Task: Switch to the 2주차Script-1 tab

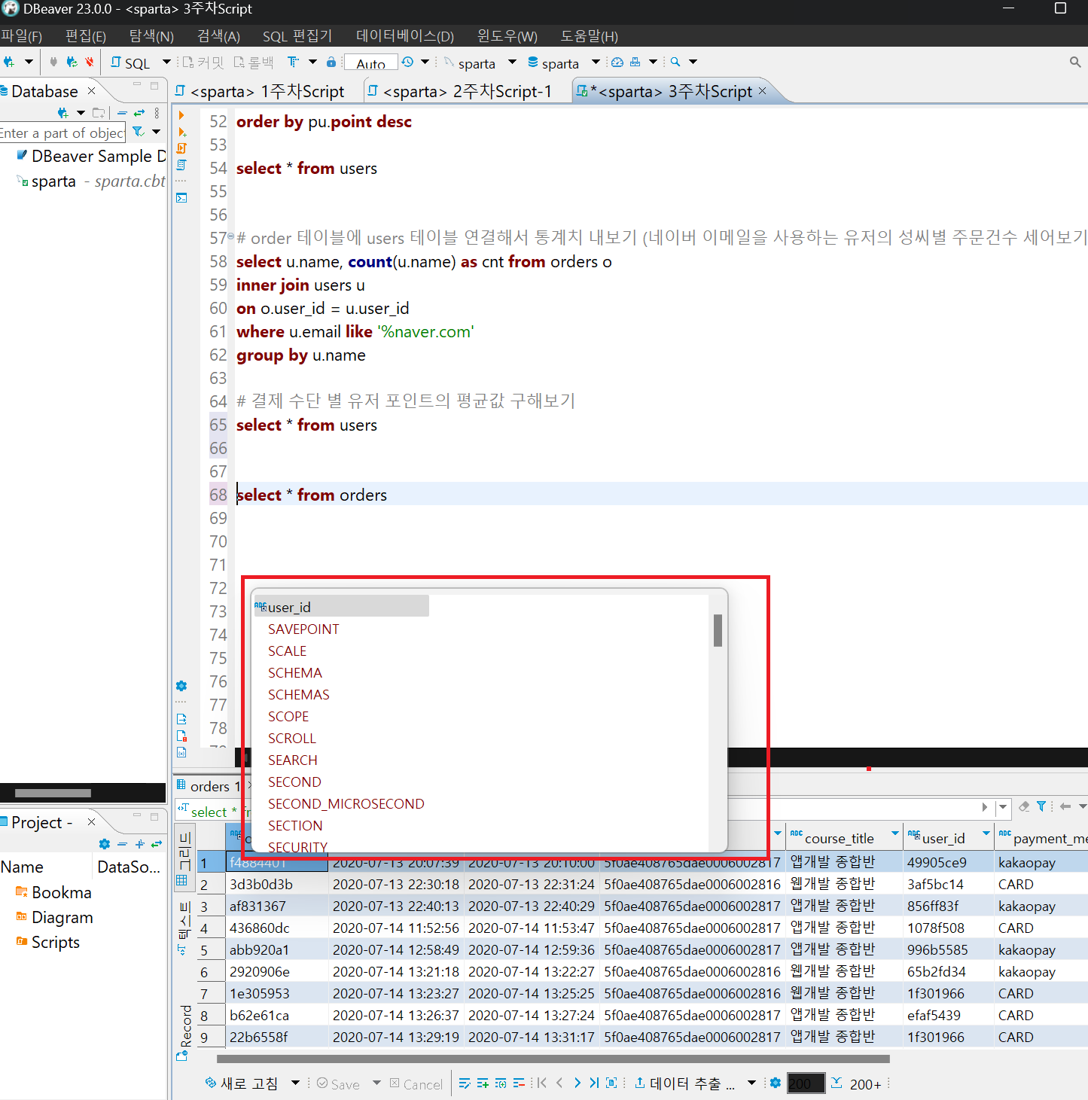Action: click(460, 92)
